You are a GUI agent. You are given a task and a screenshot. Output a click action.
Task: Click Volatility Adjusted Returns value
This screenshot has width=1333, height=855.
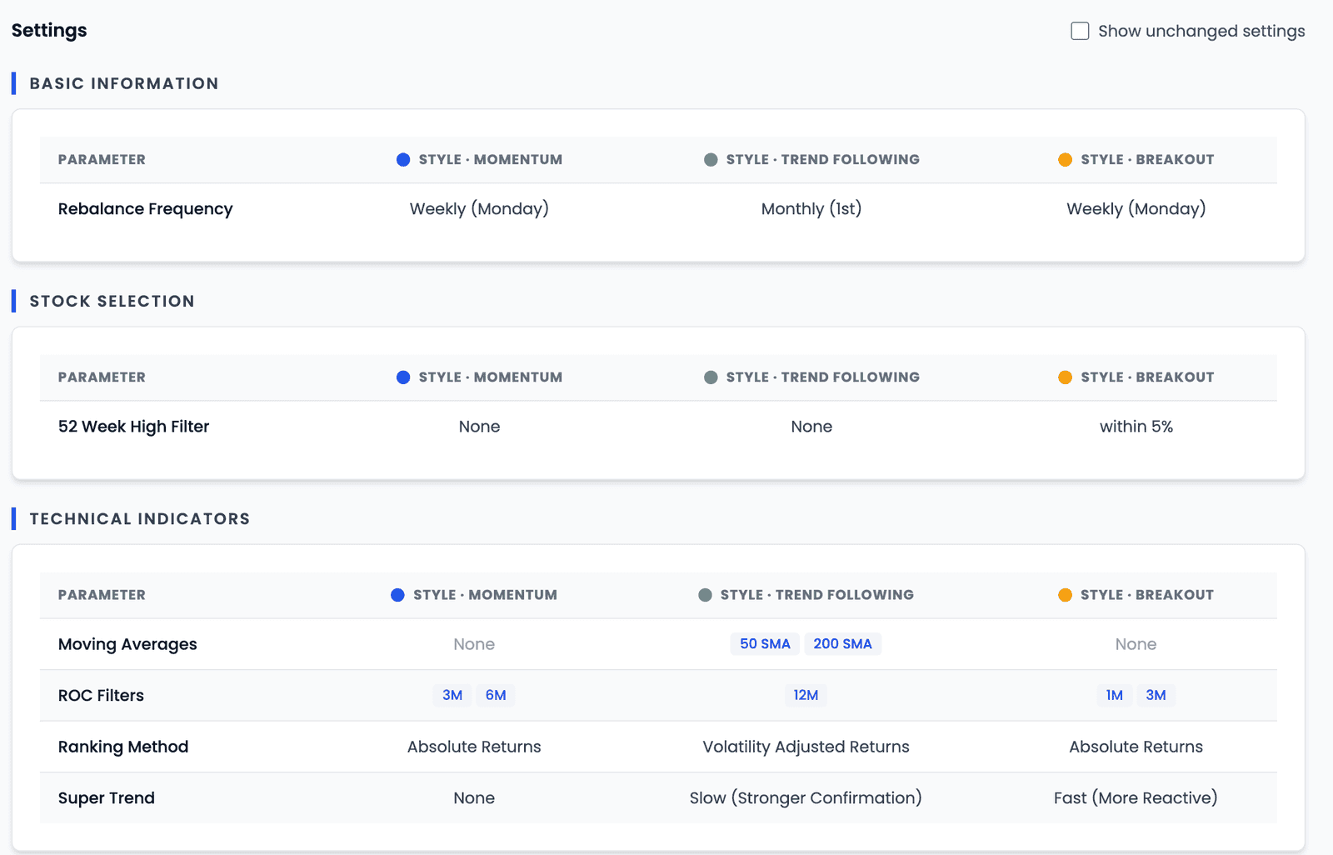[x=806, y=747]
